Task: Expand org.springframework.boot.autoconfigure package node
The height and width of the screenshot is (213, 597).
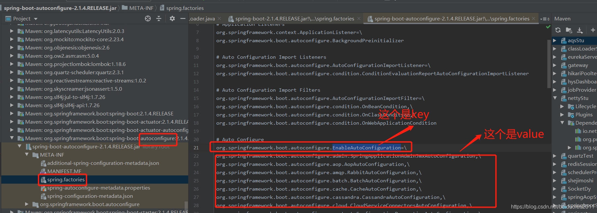Action: pos(27,204)
